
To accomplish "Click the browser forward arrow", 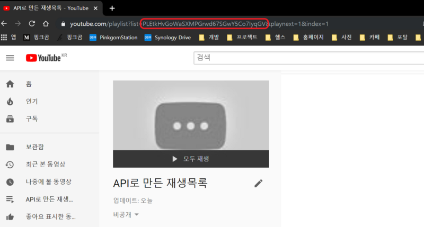I will (x=18, y=24).
